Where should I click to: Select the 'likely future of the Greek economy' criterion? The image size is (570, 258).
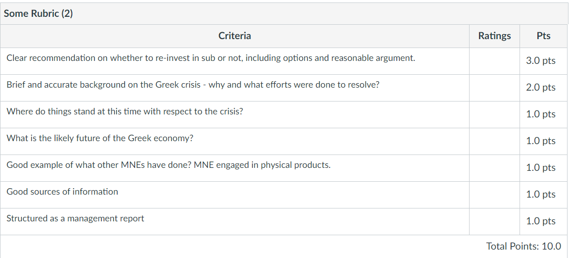[x=100, y=138]
